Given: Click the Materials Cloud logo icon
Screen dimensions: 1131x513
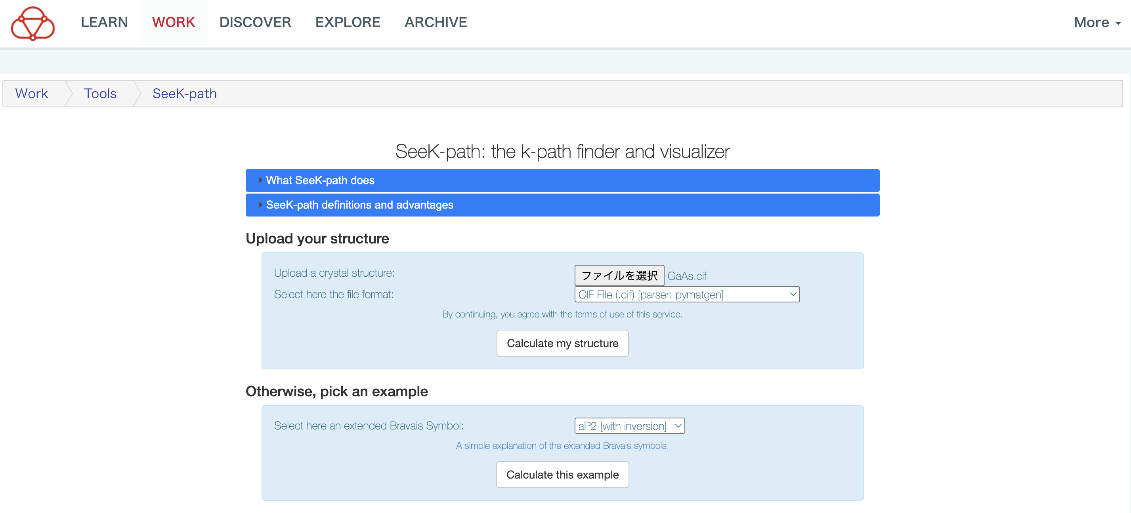Looking at the screenshot, I should [x=33, y=23].
